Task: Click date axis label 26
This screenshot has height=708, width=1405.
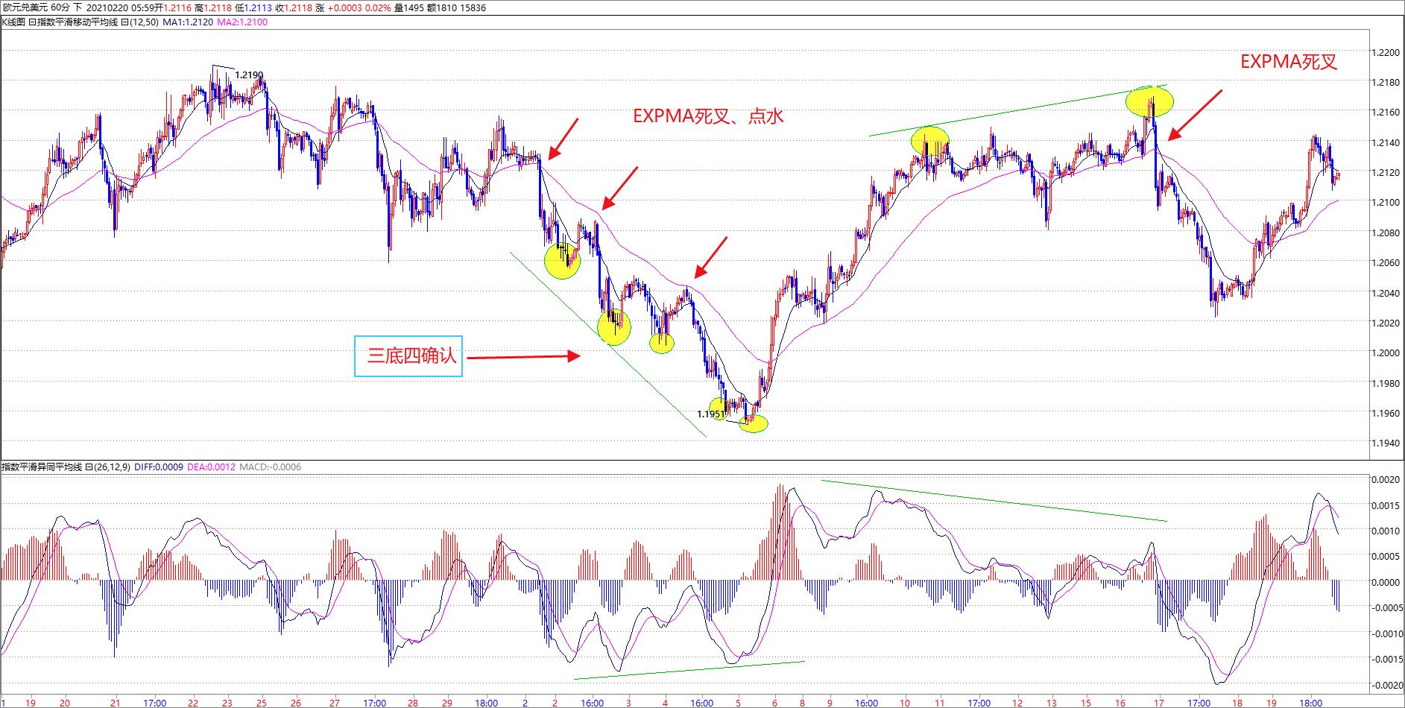Action: (296, 702)
